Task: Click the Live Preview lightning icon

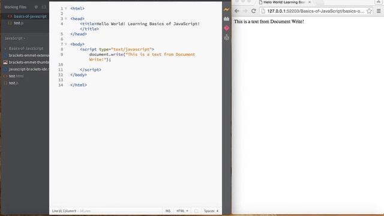Action: click(x=227, y=10)
